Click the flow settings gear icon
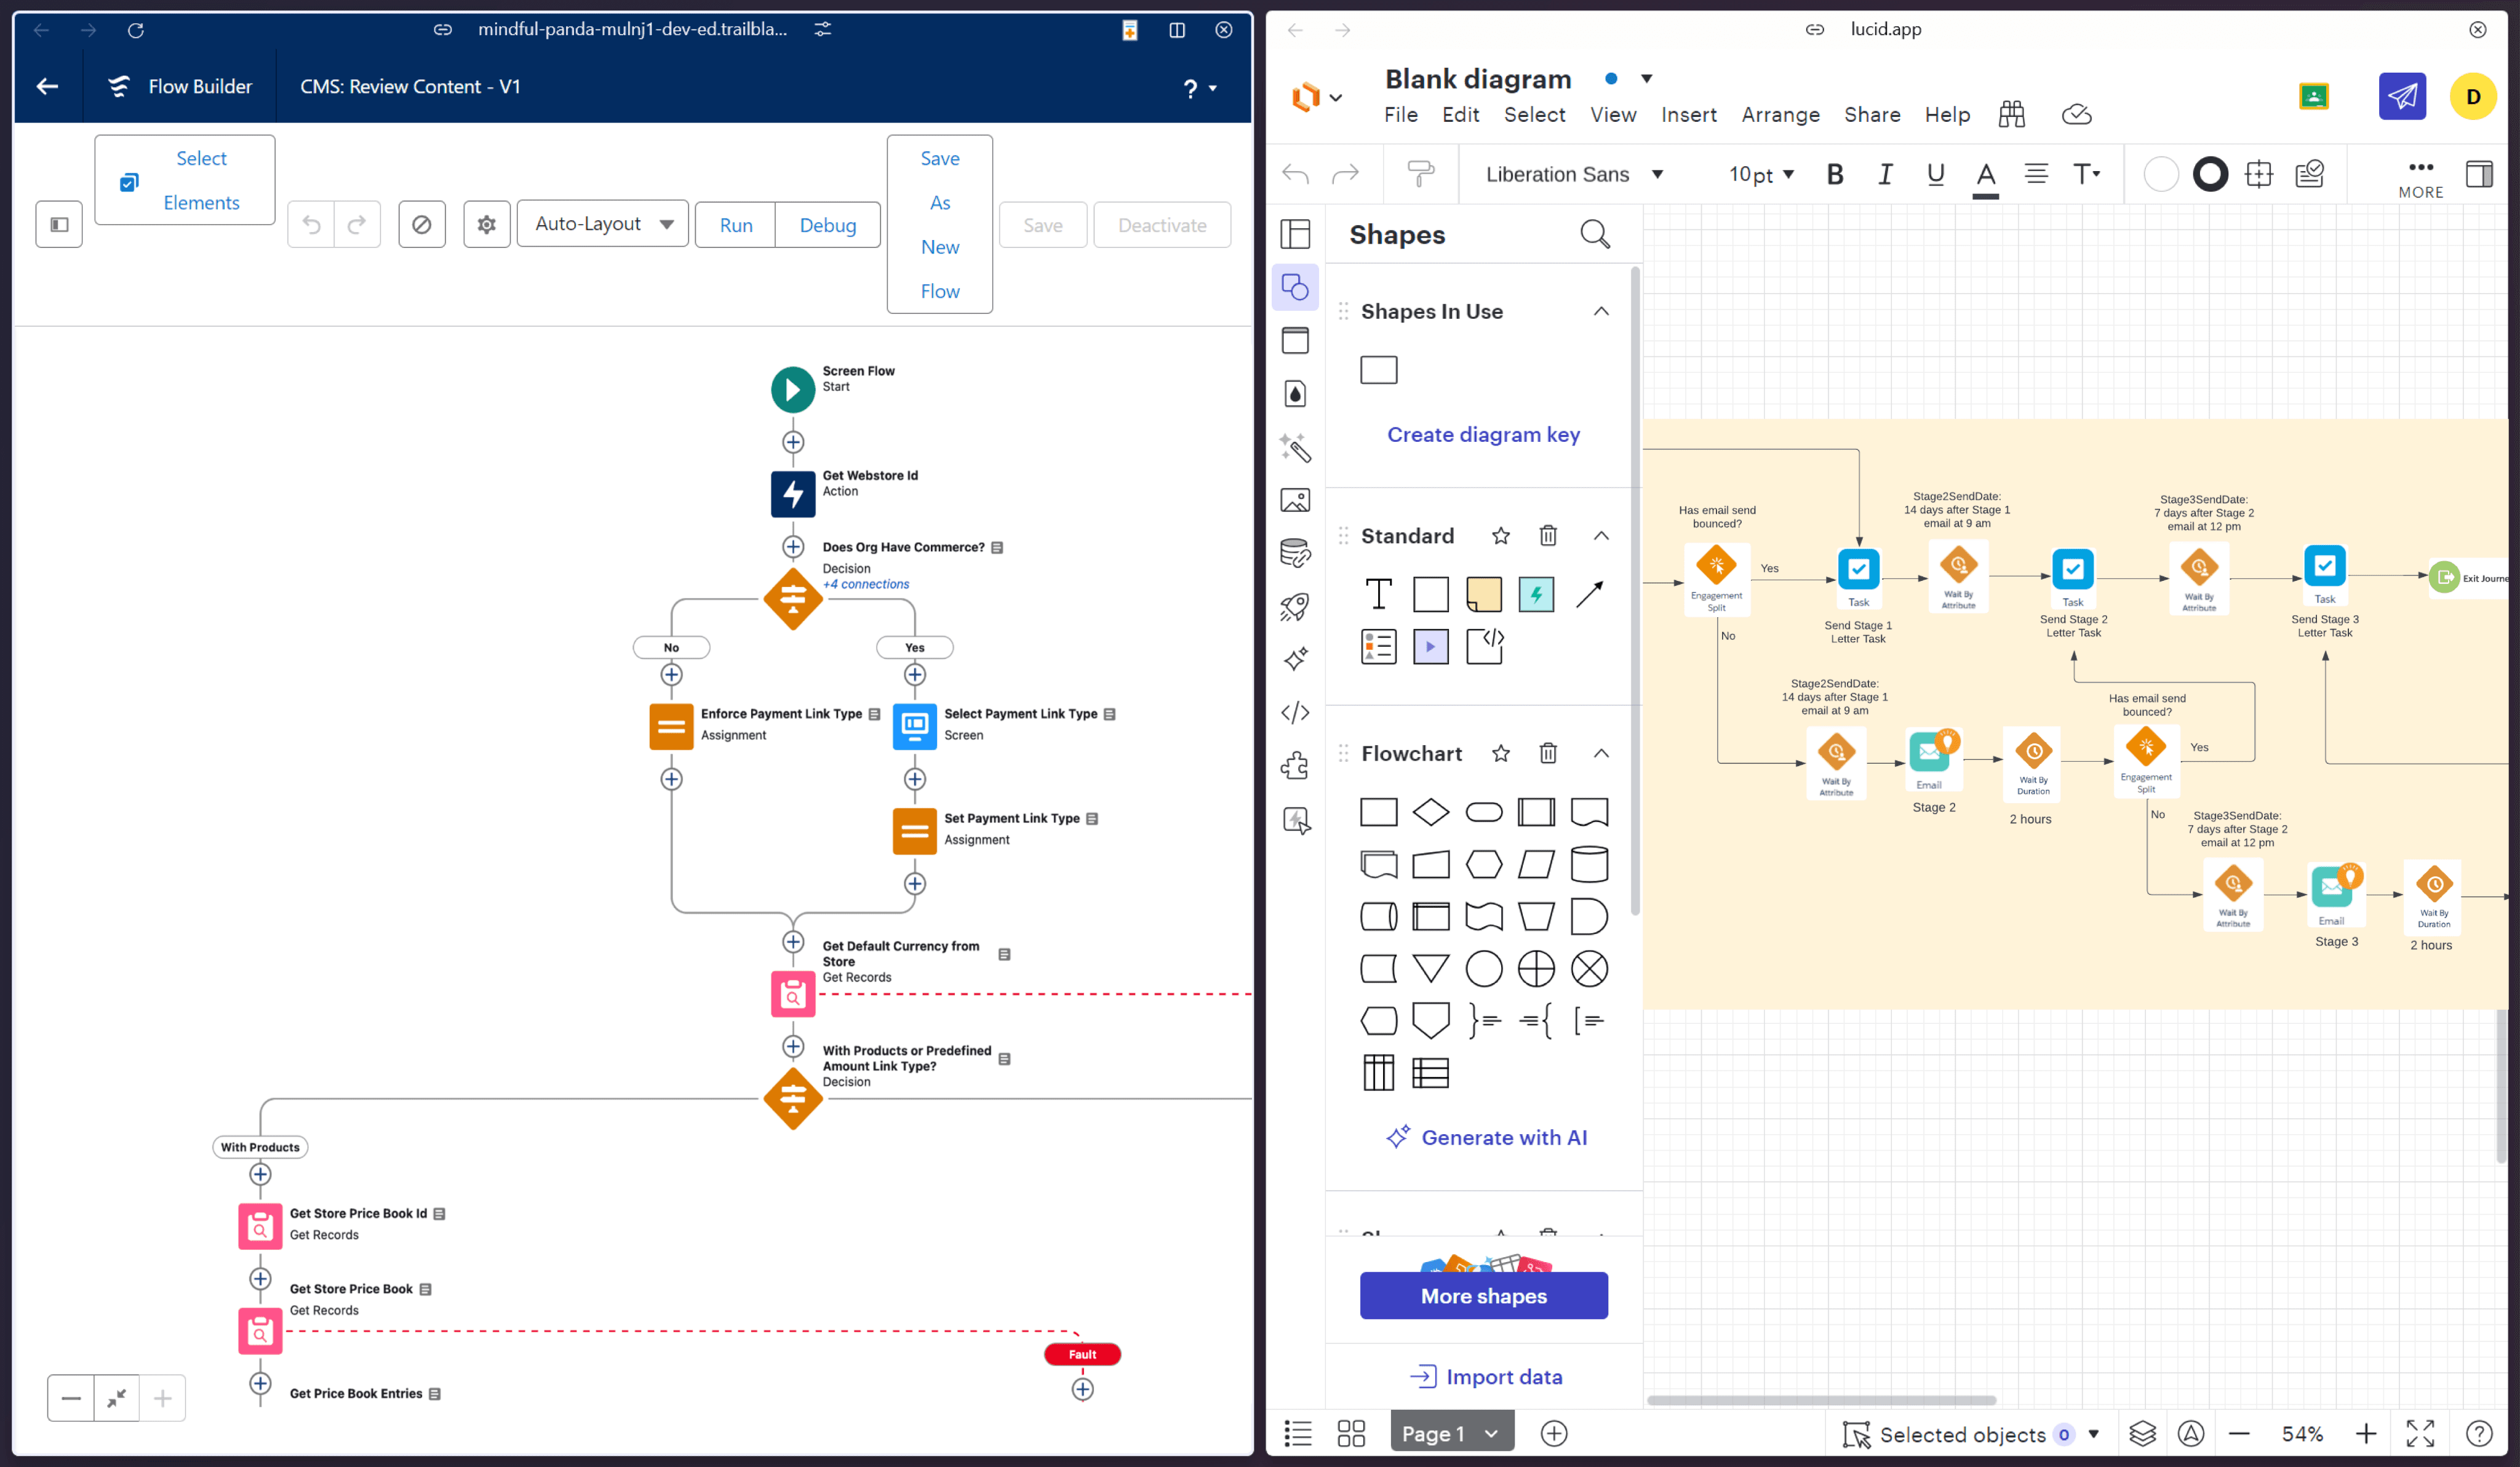This screenshot has width=2520, height=1467. tap(487, 224)
